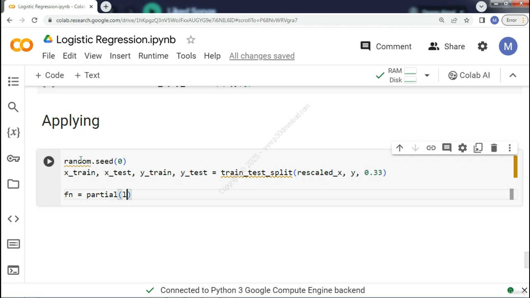
Task: Open All changes saved revision history
Action: (x=262, y=56)
